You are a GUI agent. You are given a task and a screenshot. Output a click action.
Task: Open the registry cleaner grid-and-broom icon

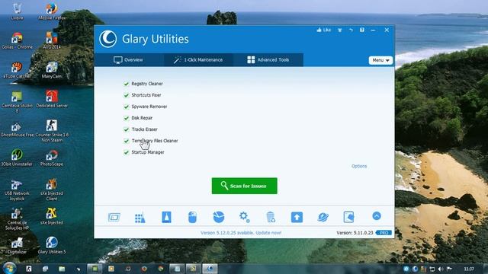pyautogui.click(x=140, y=217)
